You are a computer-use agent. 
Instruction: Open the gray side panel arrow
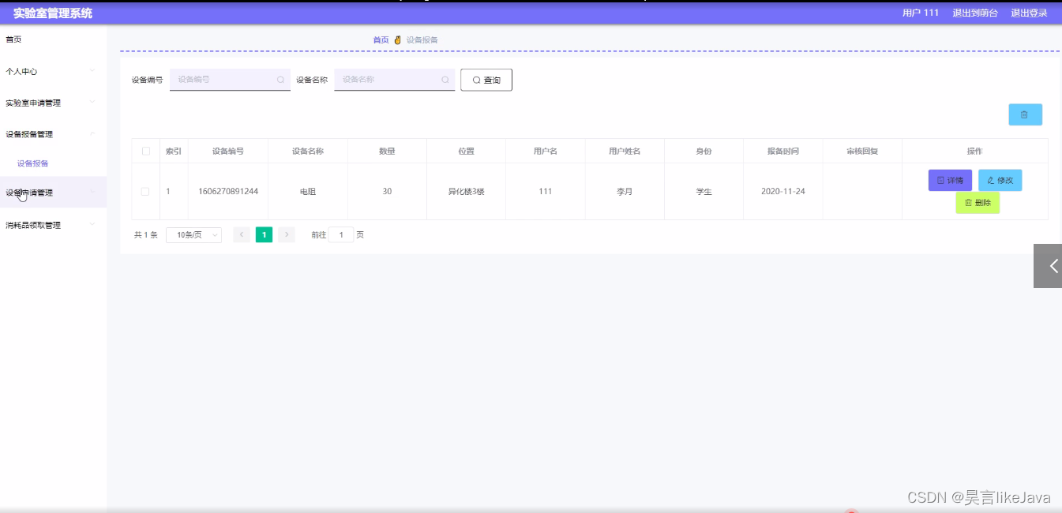[x=1048, y=266]
